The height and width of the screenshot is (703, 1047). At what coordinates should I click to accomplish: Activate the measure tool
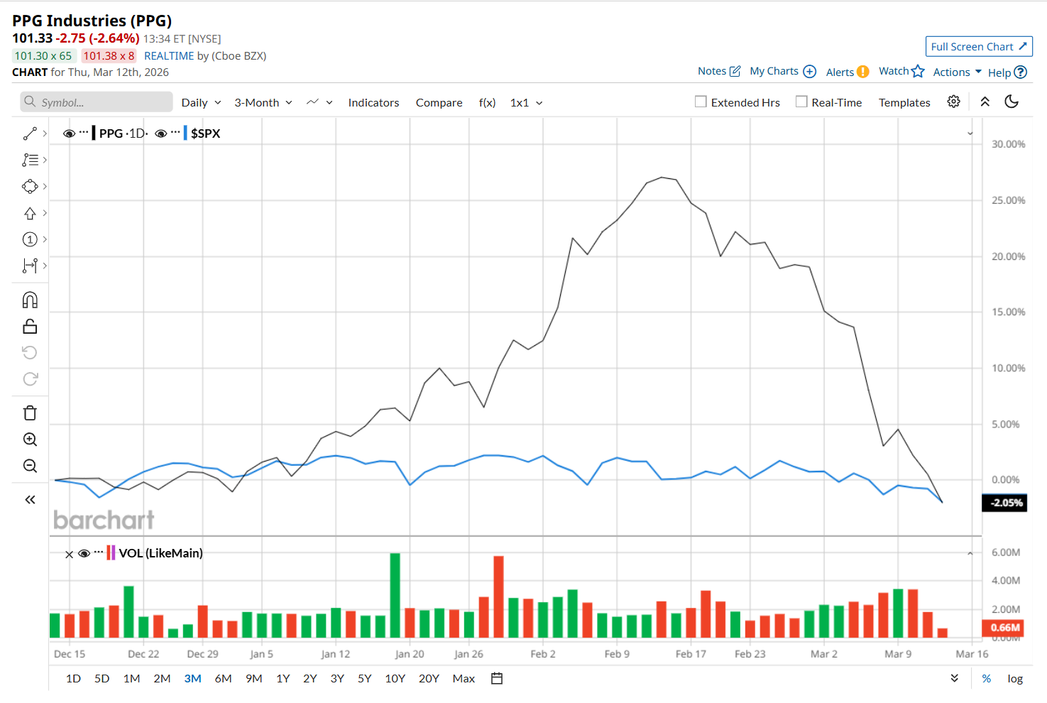pyautogui.click(x=30, y=266)
